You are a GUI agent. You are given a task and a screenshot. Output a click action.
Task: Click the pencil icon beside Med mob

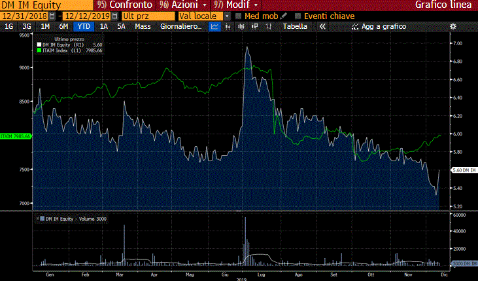tap(284, 16)
